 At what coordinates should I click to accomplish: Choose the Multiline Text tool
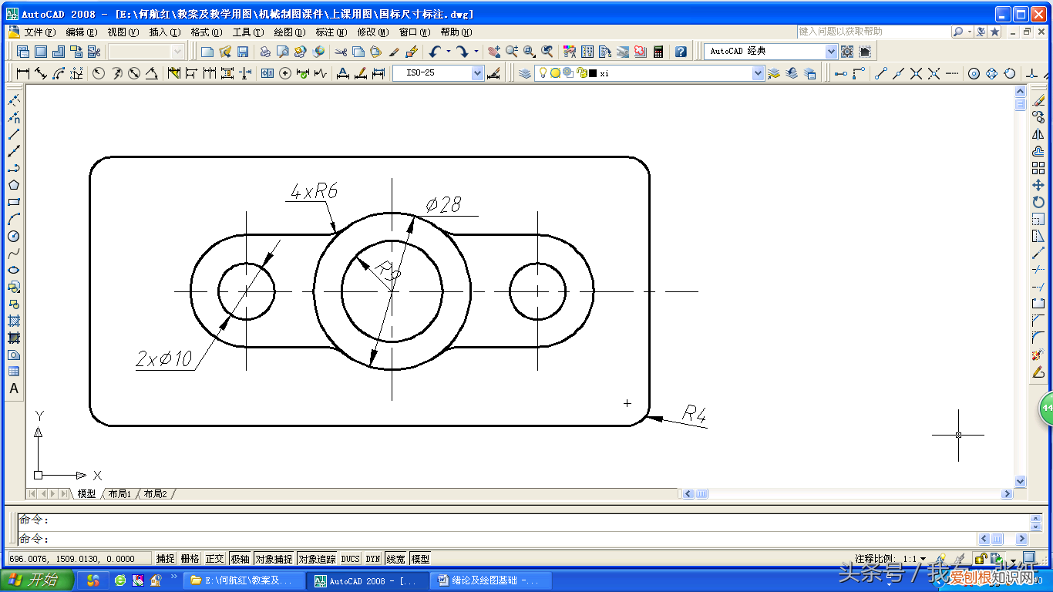point(14,388)
